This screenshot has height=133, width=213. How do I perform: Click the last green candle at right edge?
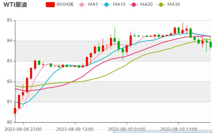pyautogui.click(x=211, y=45)
